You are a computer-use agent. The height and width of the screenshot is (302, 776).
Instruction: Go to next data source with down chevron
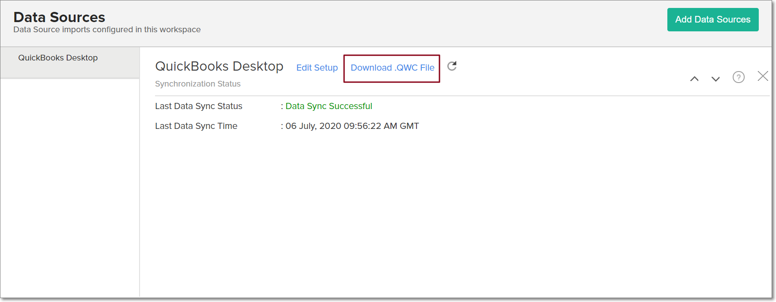pos(715,79)
